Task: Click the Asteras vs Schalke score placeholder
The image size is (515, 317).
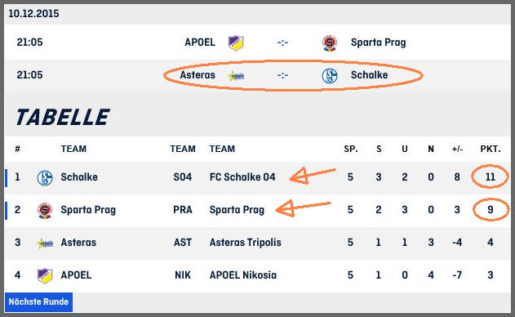Action: point(282,75)
